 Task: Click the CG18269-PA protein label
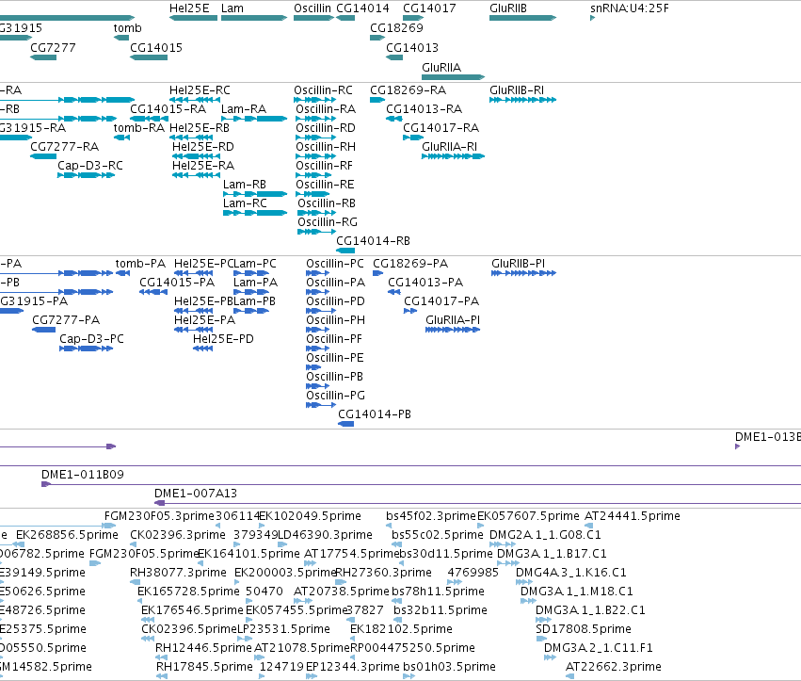tap(410, 264)
